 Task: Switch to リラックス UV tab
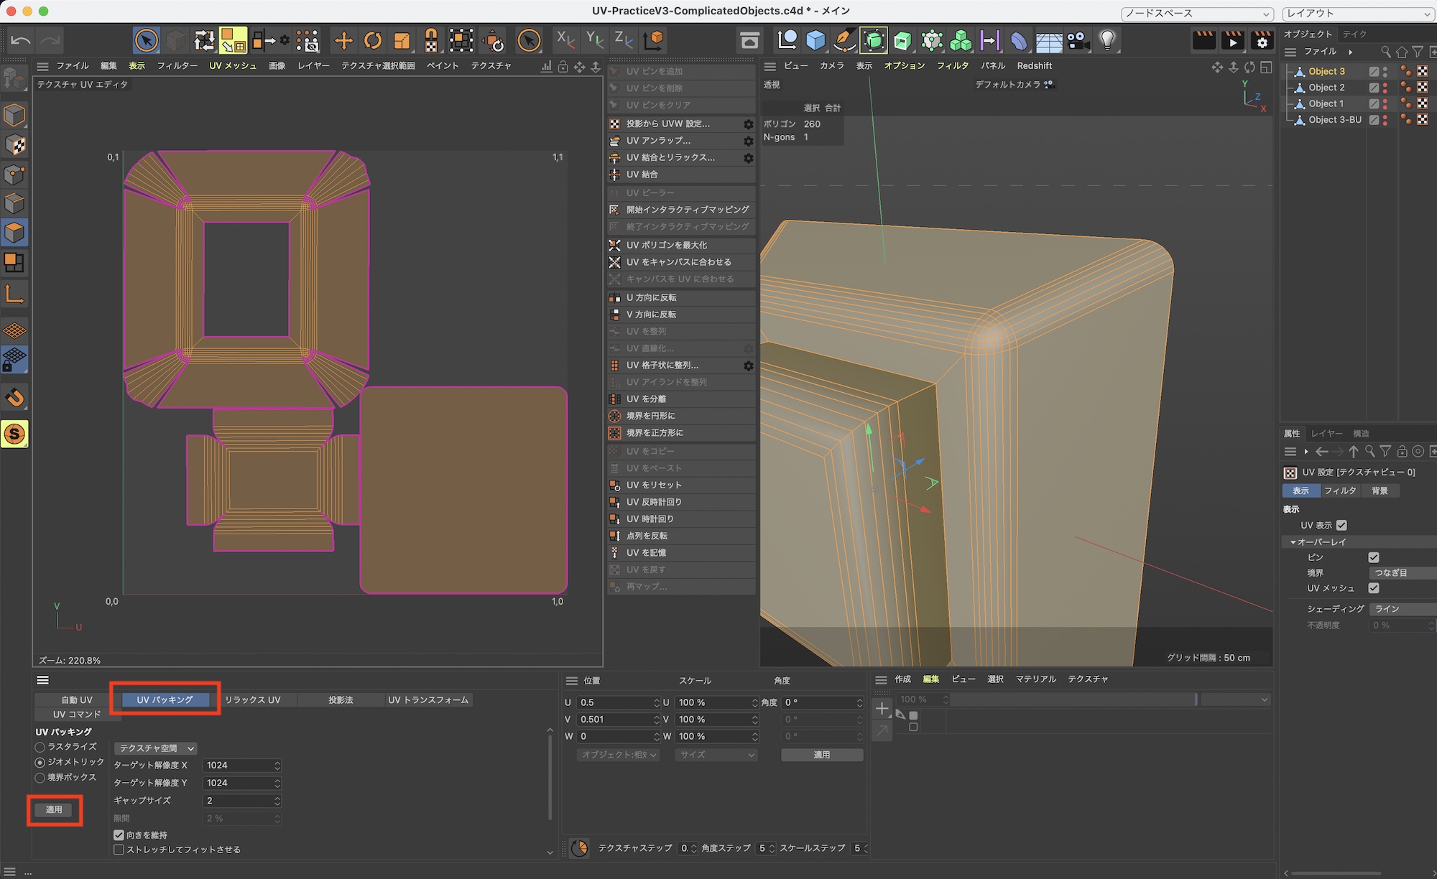(x=253, y=699)
